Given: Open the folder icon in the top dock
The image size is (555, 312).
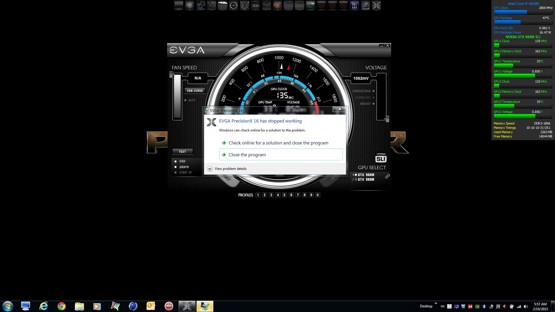Looking at the screenshot, I should tap(223, 5).
